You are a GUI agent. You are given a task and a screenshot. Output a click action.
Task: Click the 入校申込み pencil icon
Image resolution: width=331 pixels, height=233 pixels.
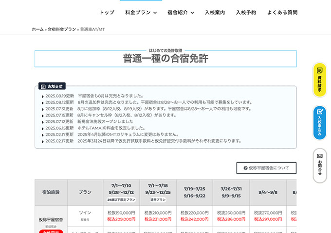pyautogui.click(x=319, y=112)
